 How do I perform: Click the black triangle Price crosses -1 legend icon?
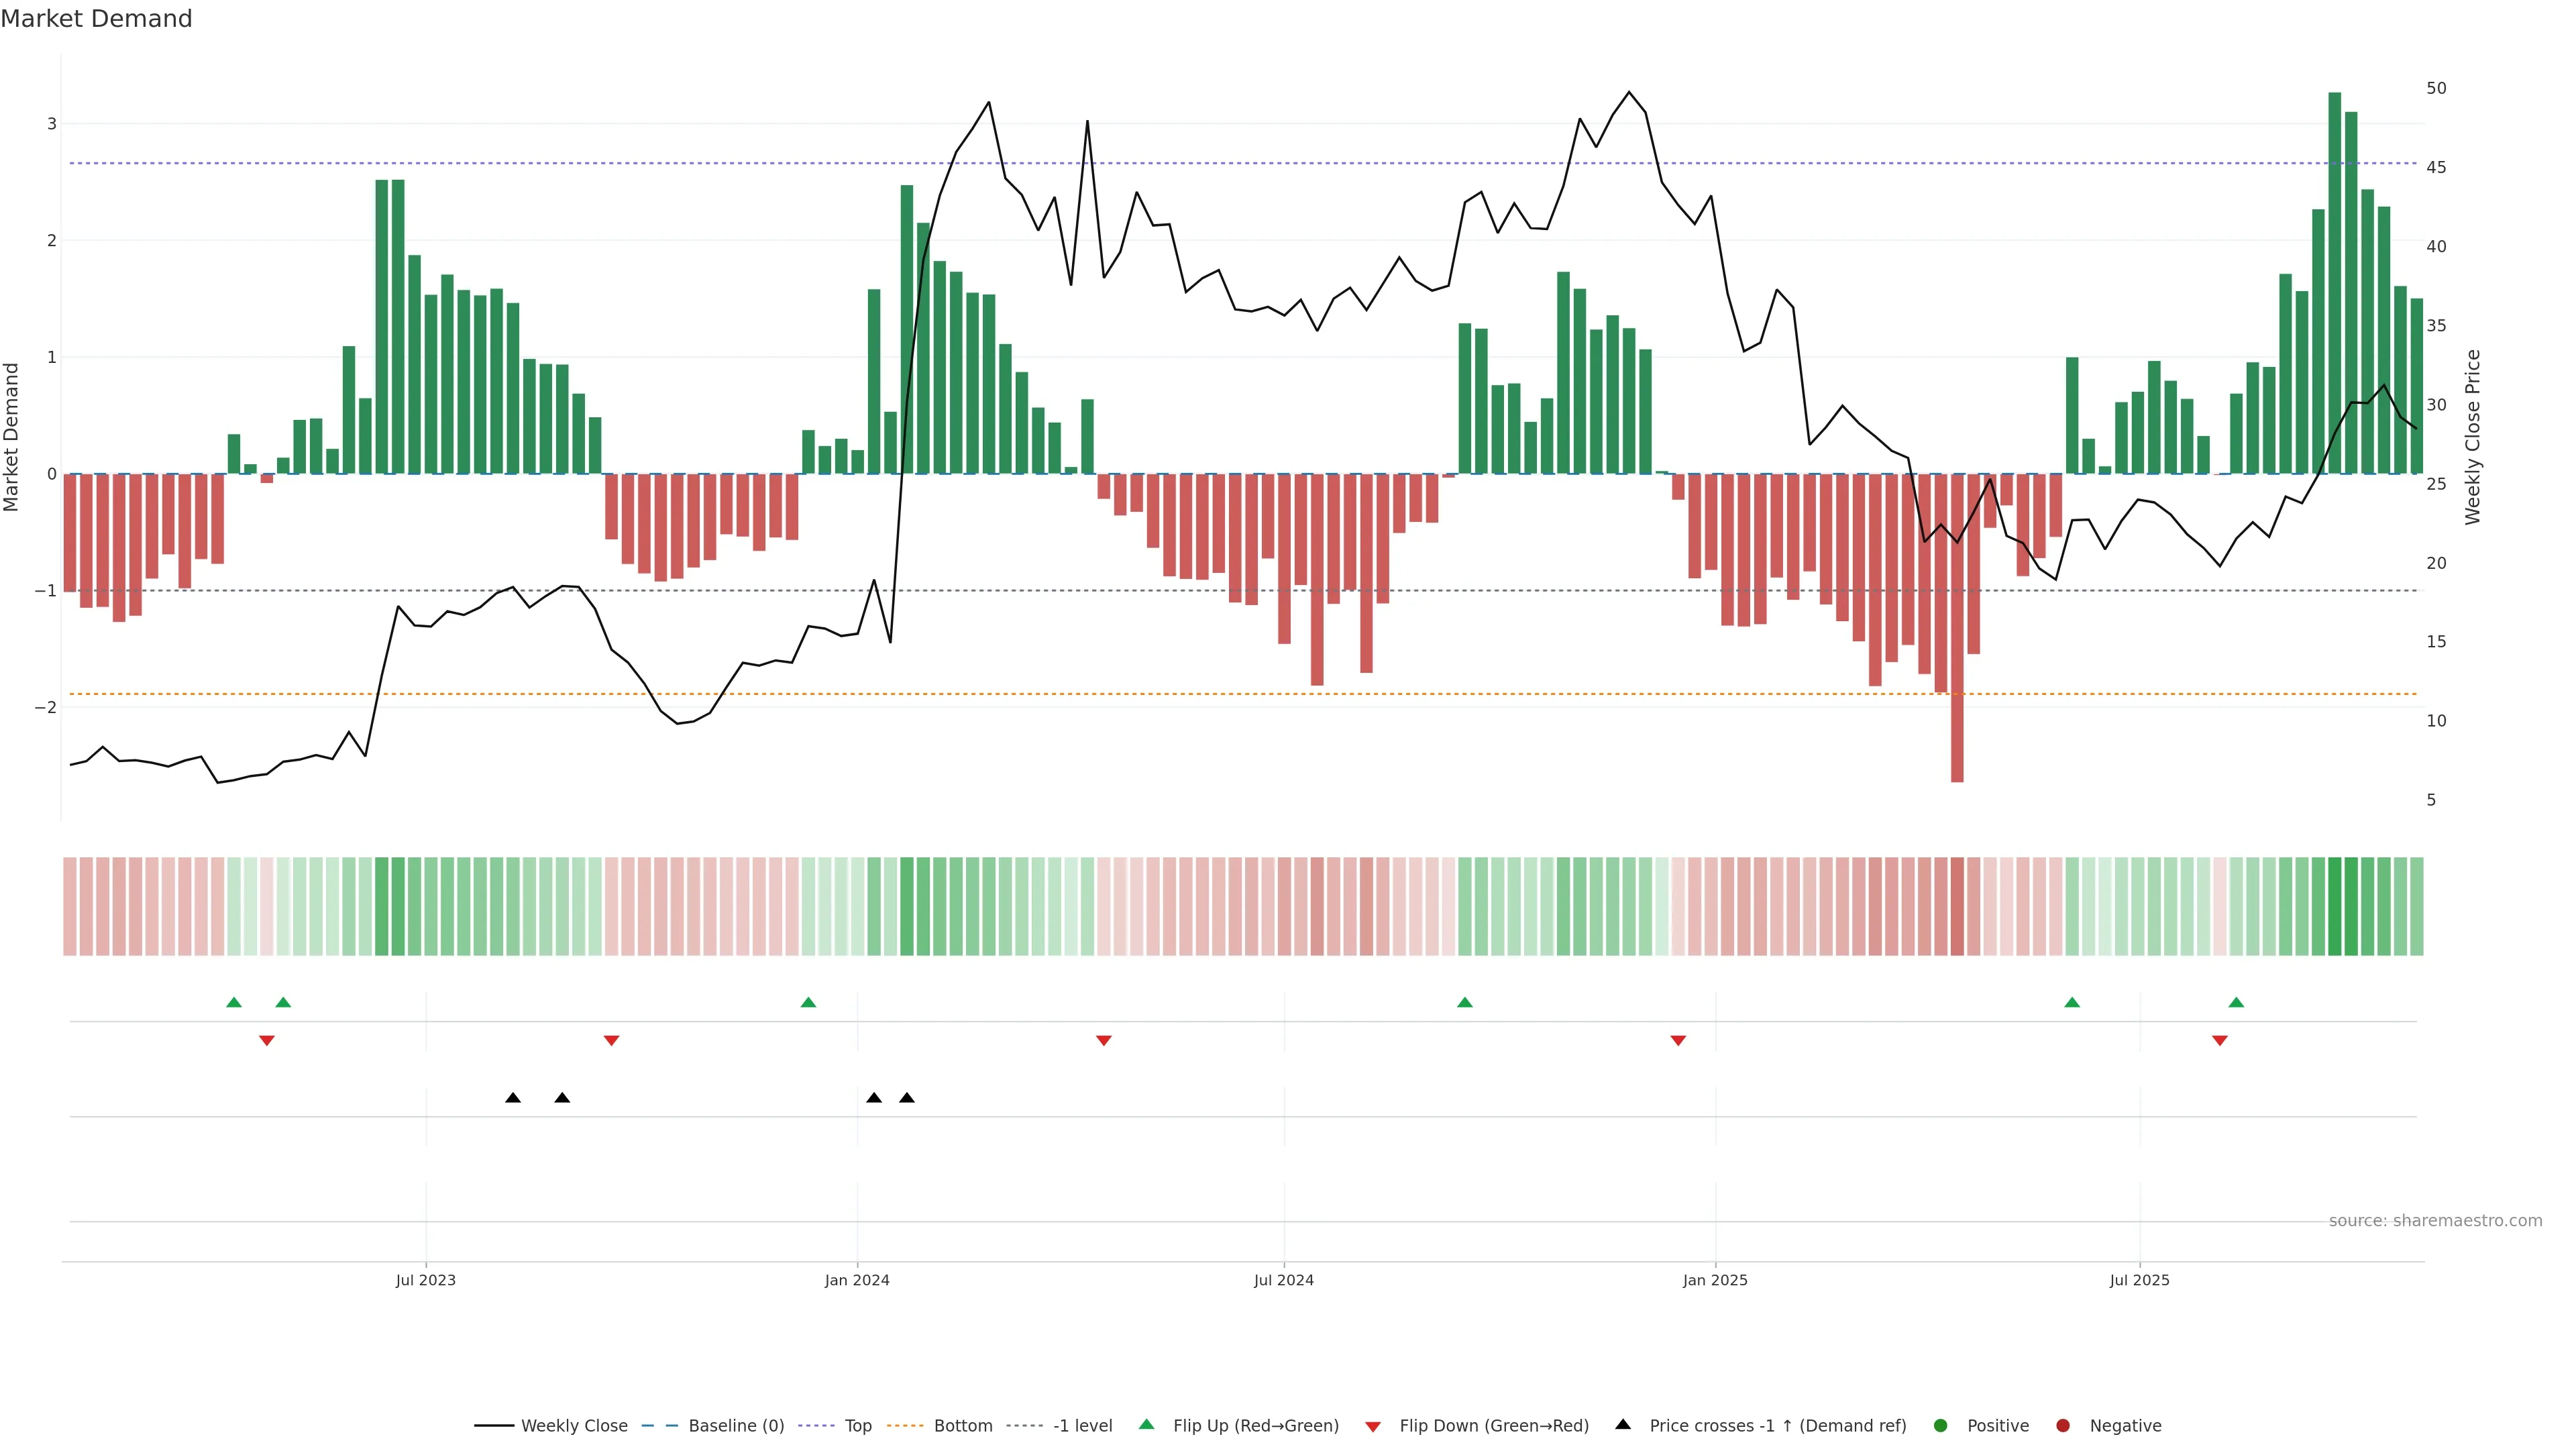[1622, 1424]
